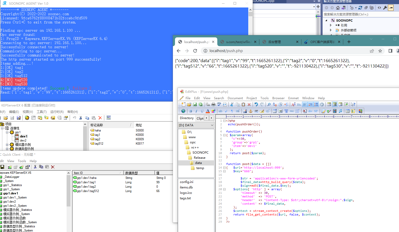Expand 外部依赖项 node in Solution Explorer
This screenshot has height=232, width=399.
coord(331,30)
